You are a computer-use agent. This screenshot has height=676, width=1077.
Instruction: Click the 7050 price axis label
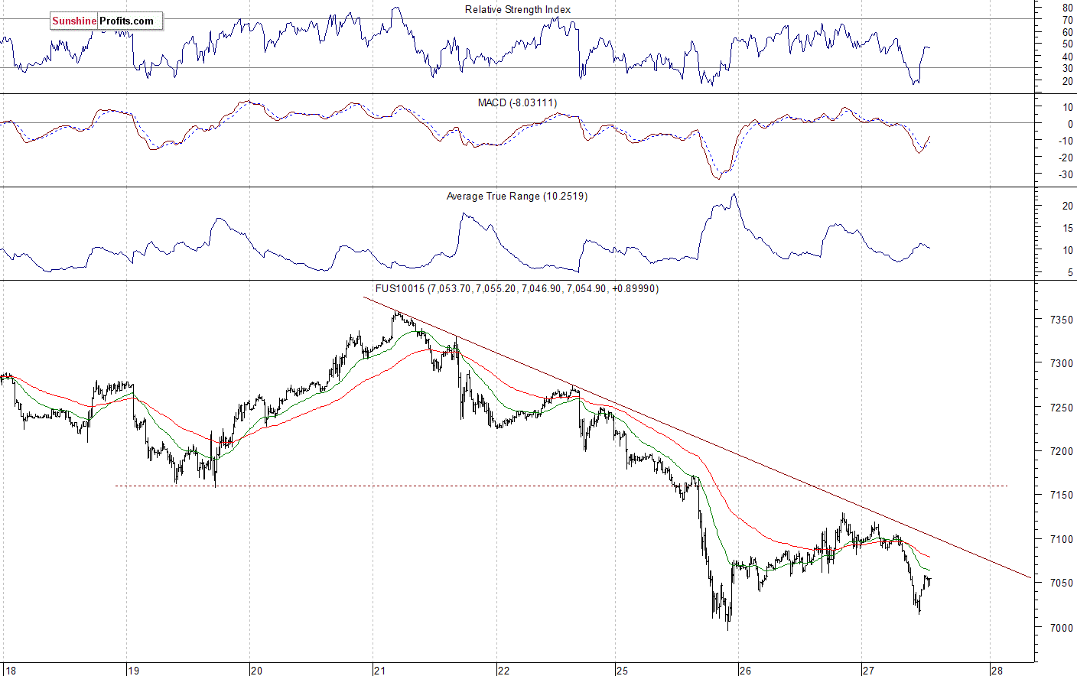click(x=1062, y=583)
